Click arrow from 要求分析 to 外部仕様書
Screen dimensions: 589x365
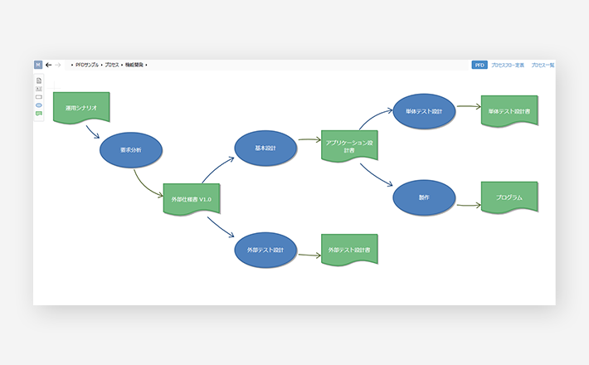click(x=145, y=187)
